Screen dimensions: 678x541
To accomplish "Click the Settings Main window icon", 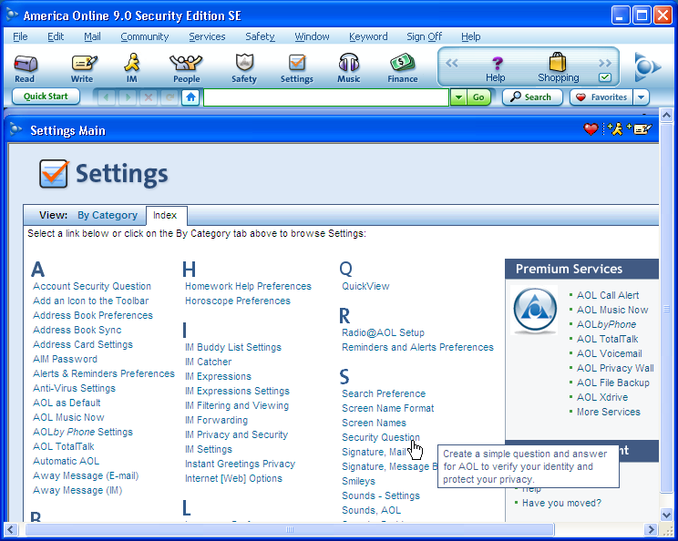I will [16, 129].
